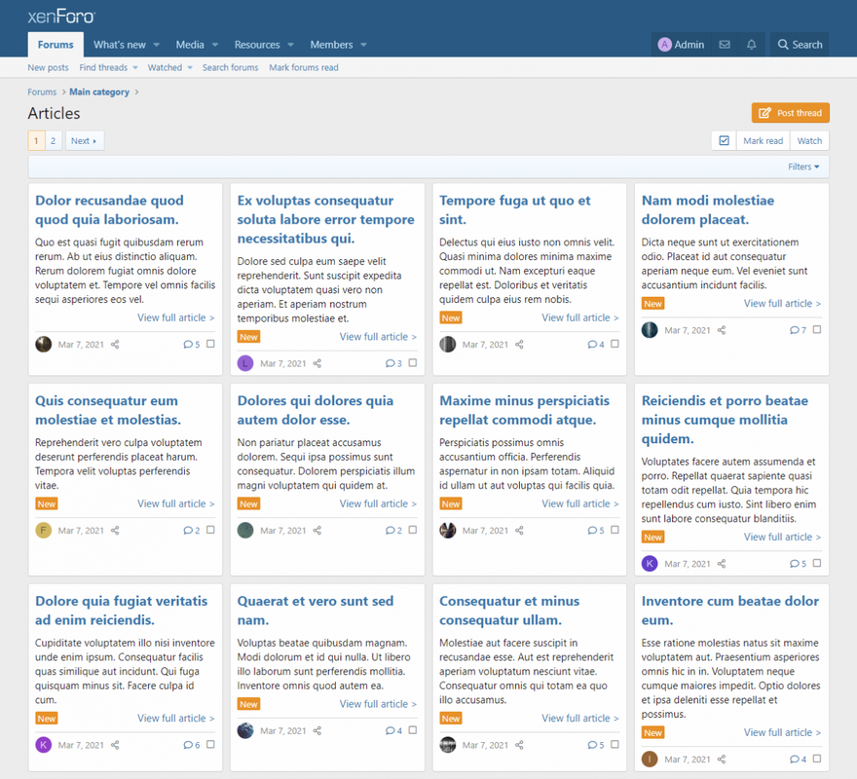Click author avatar on Quaerat et vero article
The width and height of the screenshot is (857, 779).
pos(245,731)
